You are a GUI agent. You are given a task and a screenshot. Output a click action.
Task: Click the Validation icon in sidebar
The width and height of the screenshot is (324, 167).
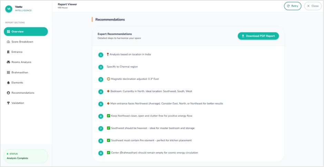click(8, 103)
